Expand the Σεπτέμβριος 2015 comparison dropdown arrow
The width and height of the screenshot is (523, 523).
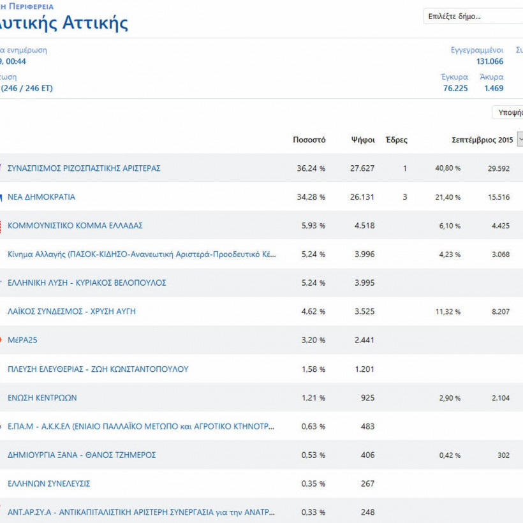point(520,140)
